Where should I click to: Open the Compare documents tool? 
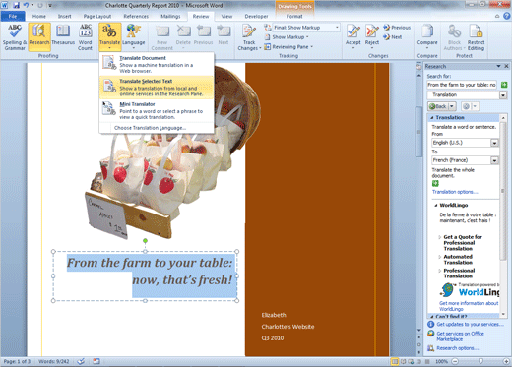coord(427,36)
